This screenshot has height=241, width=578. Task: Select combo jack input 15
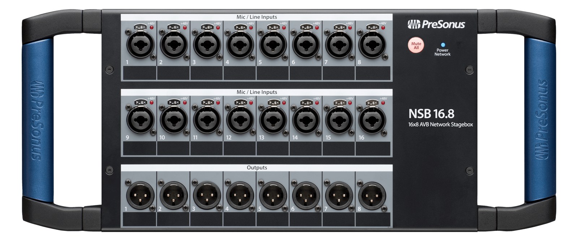(339, 120)
